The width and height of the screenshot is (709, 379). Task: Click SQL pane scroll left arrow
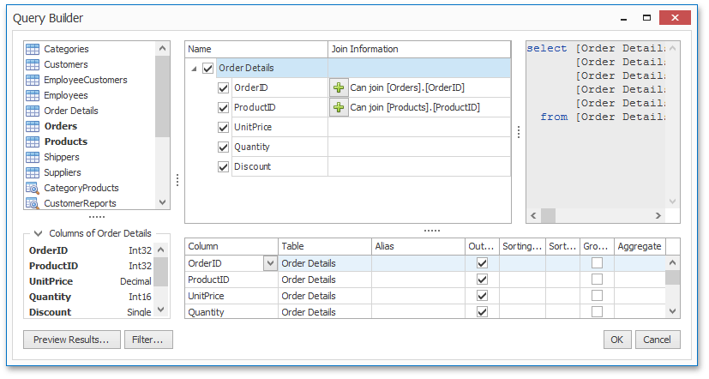tap(533, 216)
